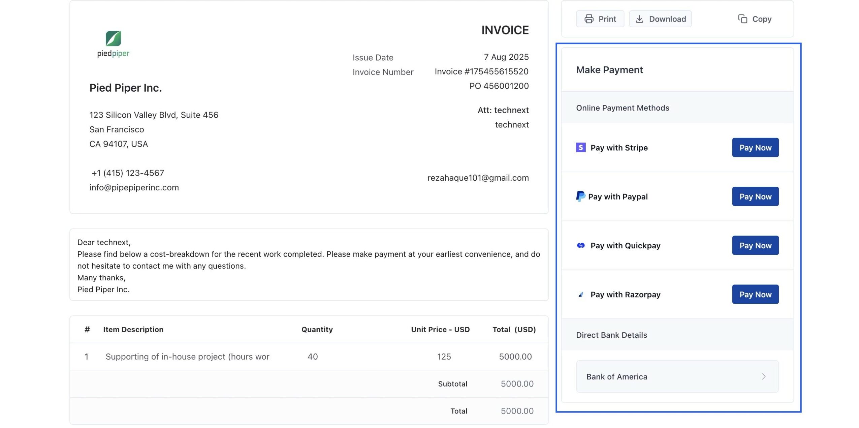The width and height of the screenshot is (859, 428).
Task: Click the Supporting of in-house project item
Action: (x=187, y=357)
